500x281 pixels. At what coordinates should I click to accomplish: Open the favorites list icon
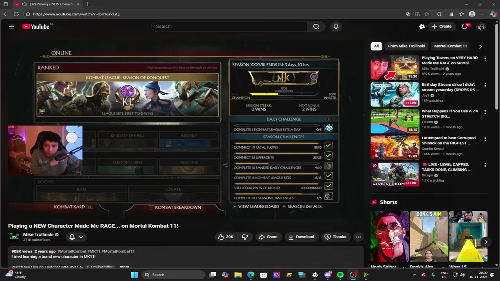click(x=461, y=14)
